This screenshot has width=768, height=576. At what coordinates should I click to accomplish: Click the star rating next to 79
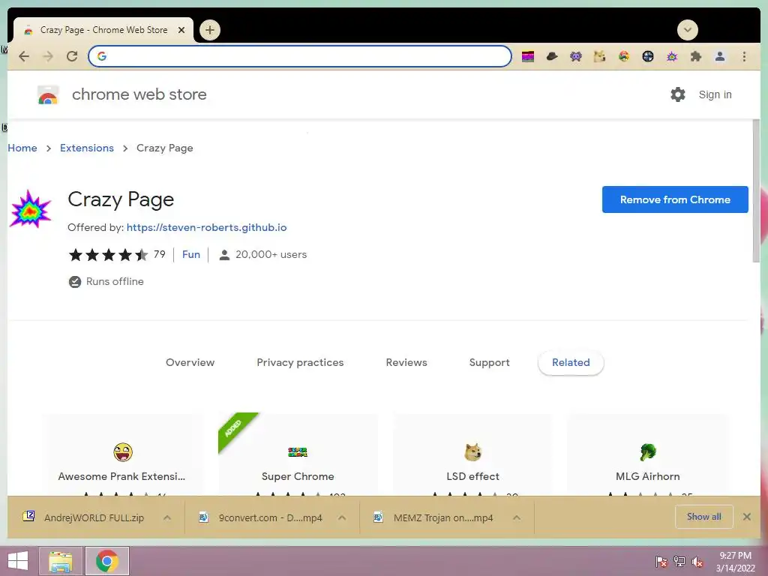(108, 255)
